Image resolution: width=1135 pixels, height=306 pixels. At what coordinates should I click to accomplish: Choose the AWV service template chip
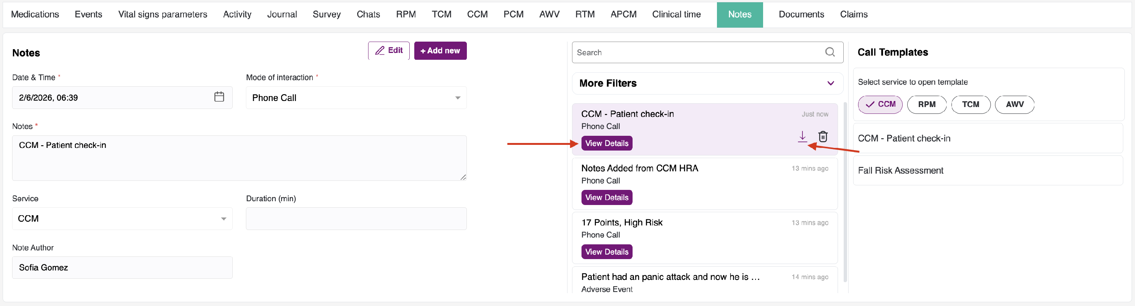pyautogui.click(x=1014, y=104)
